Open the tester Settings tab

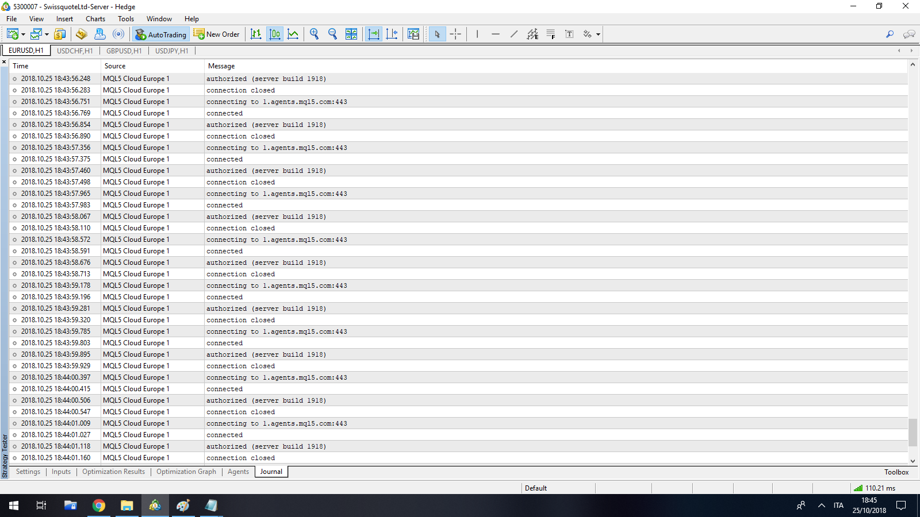click(x=28, y=472)
